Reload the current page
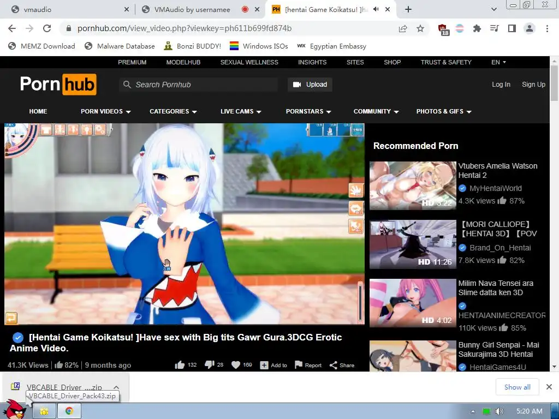Screen dimensions: 559x419 (47, 28)
